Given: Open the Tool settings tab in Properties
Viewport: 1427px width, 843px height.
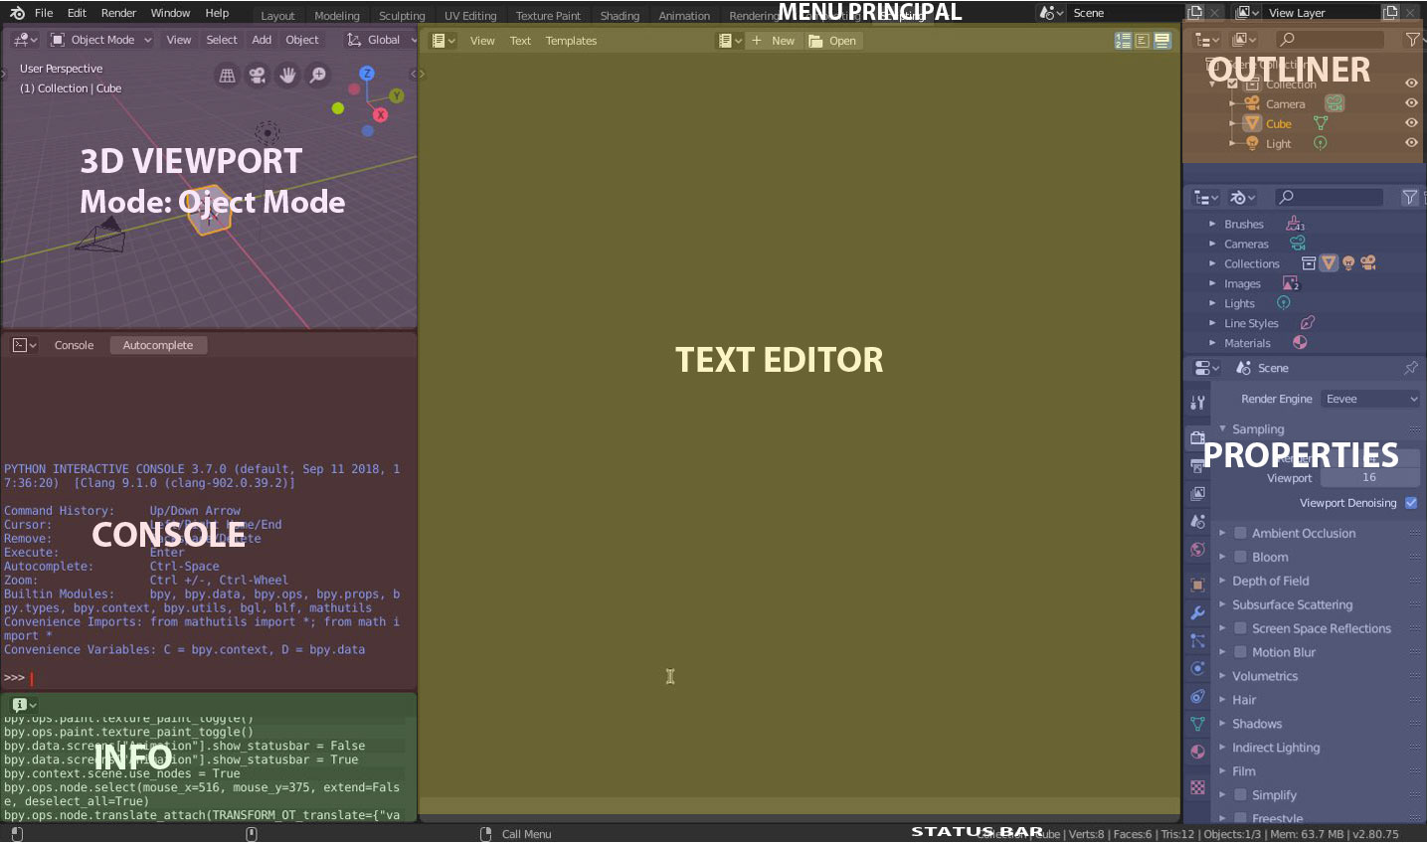Looking at the screenshot, I should pos(1197,403).
